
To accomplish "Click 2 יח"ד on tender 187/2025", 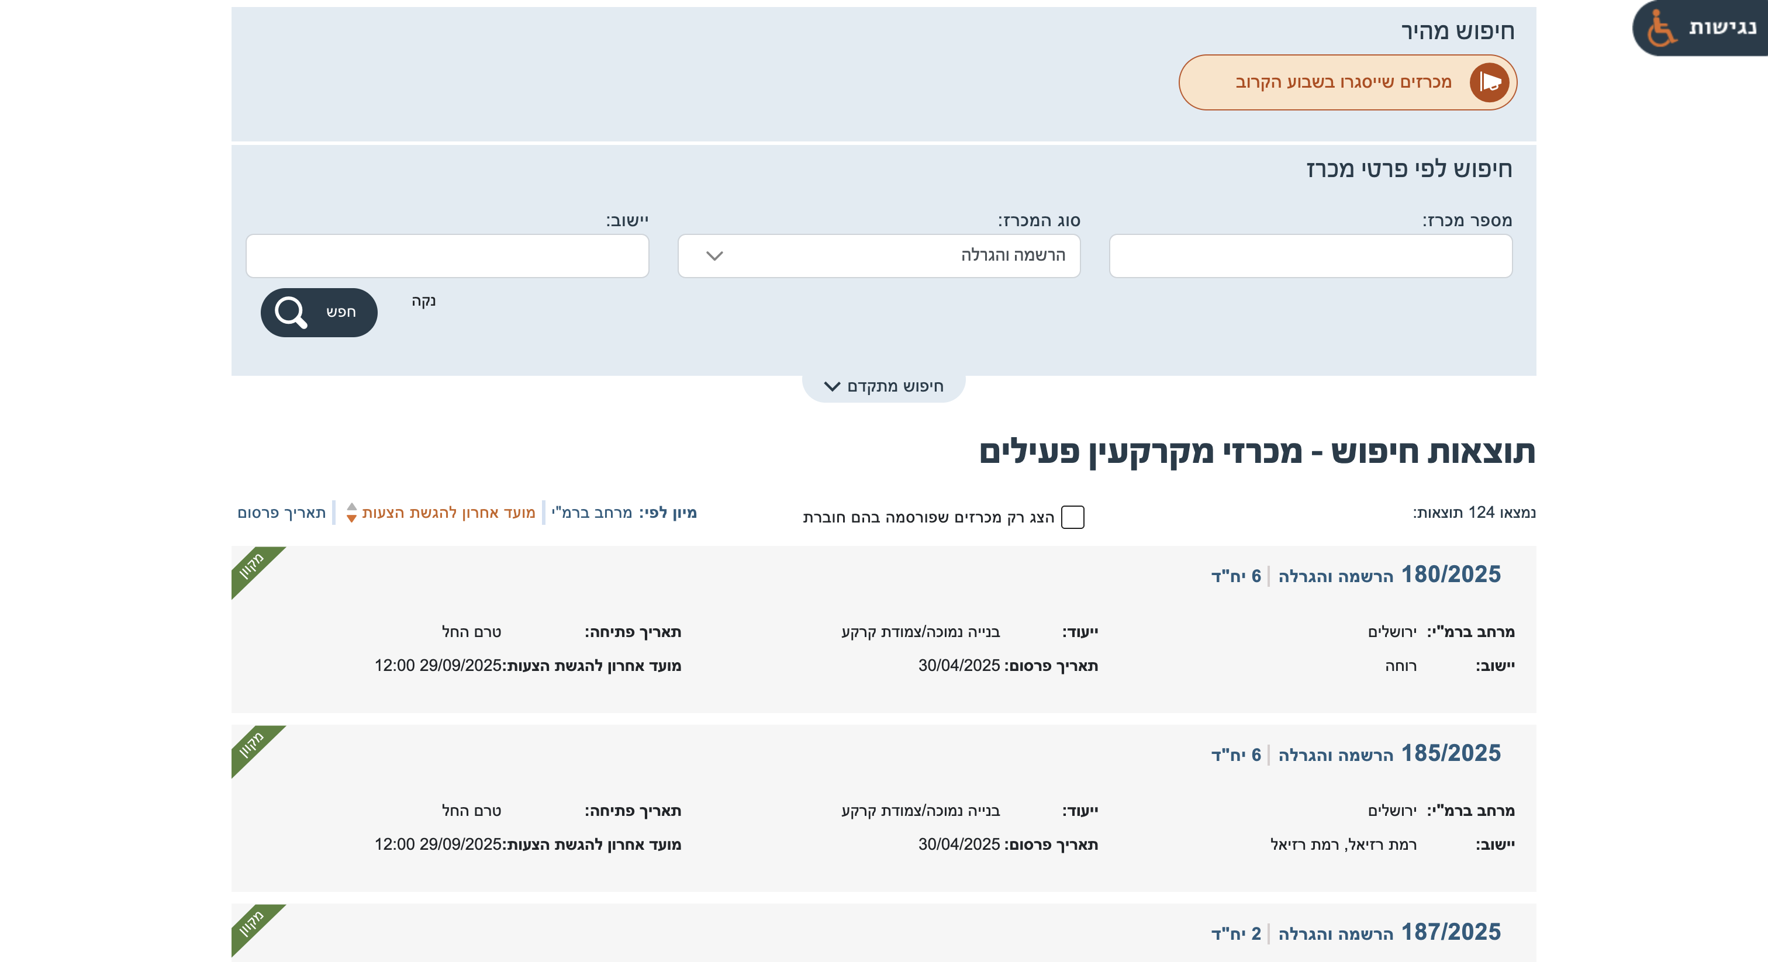I will coord(1236,934).
